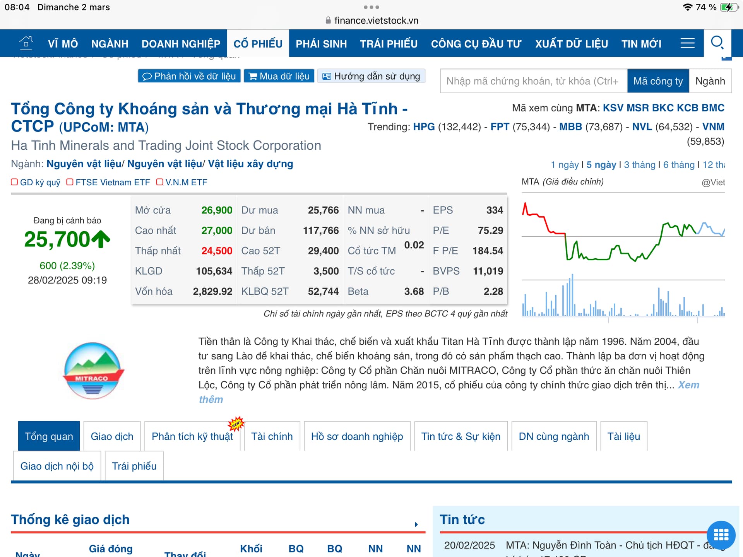Toggle the FTSE Vietnam ETF checkbox
This screenshot has width=743, height=557.
pyautogui.click(x=70, y=182)
